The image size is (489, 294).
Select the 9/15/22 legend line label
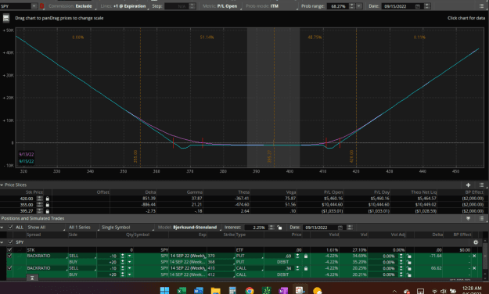pyautogui.click(x=26, y=161)
